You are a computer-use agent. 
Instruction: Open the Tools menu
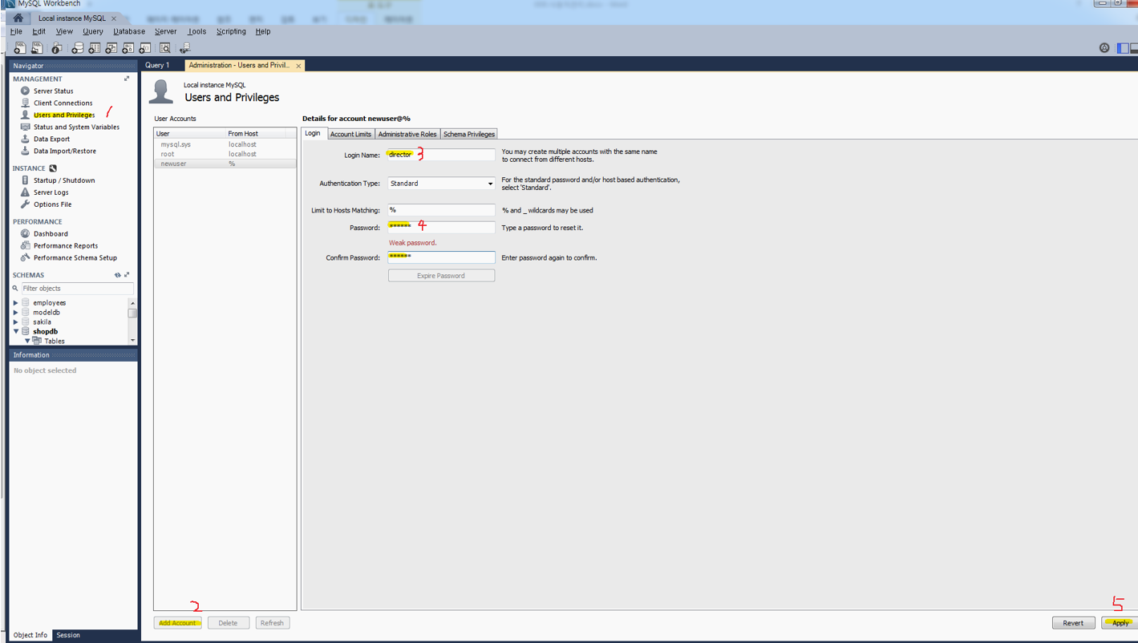(x=196, y=31)
